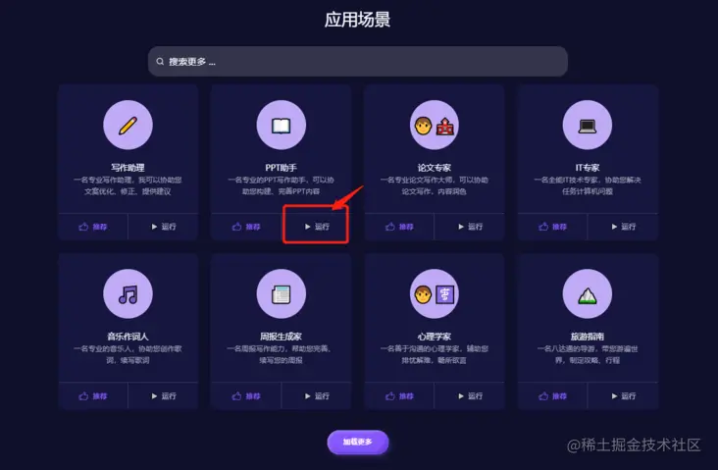The image size is (718, 470).
Task: Click the 论文专家 circular icon
Action: 435,125
